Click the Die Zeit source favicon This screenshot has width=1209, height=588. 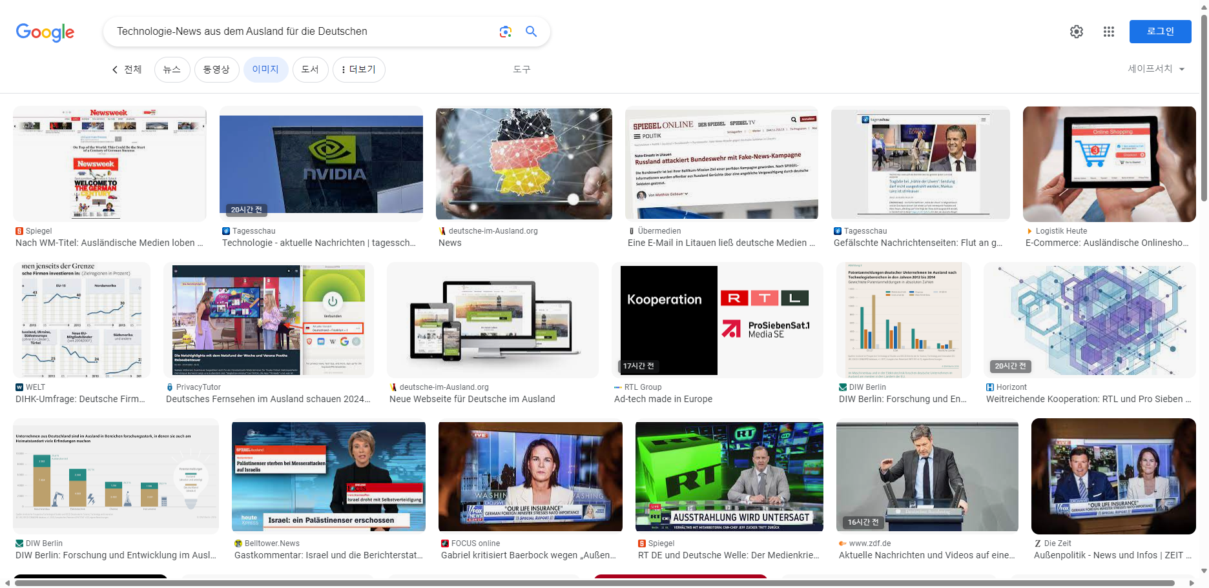coord(1038,543)
